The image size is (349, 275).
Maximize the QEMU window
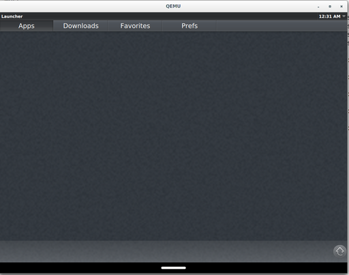(330, 6)
